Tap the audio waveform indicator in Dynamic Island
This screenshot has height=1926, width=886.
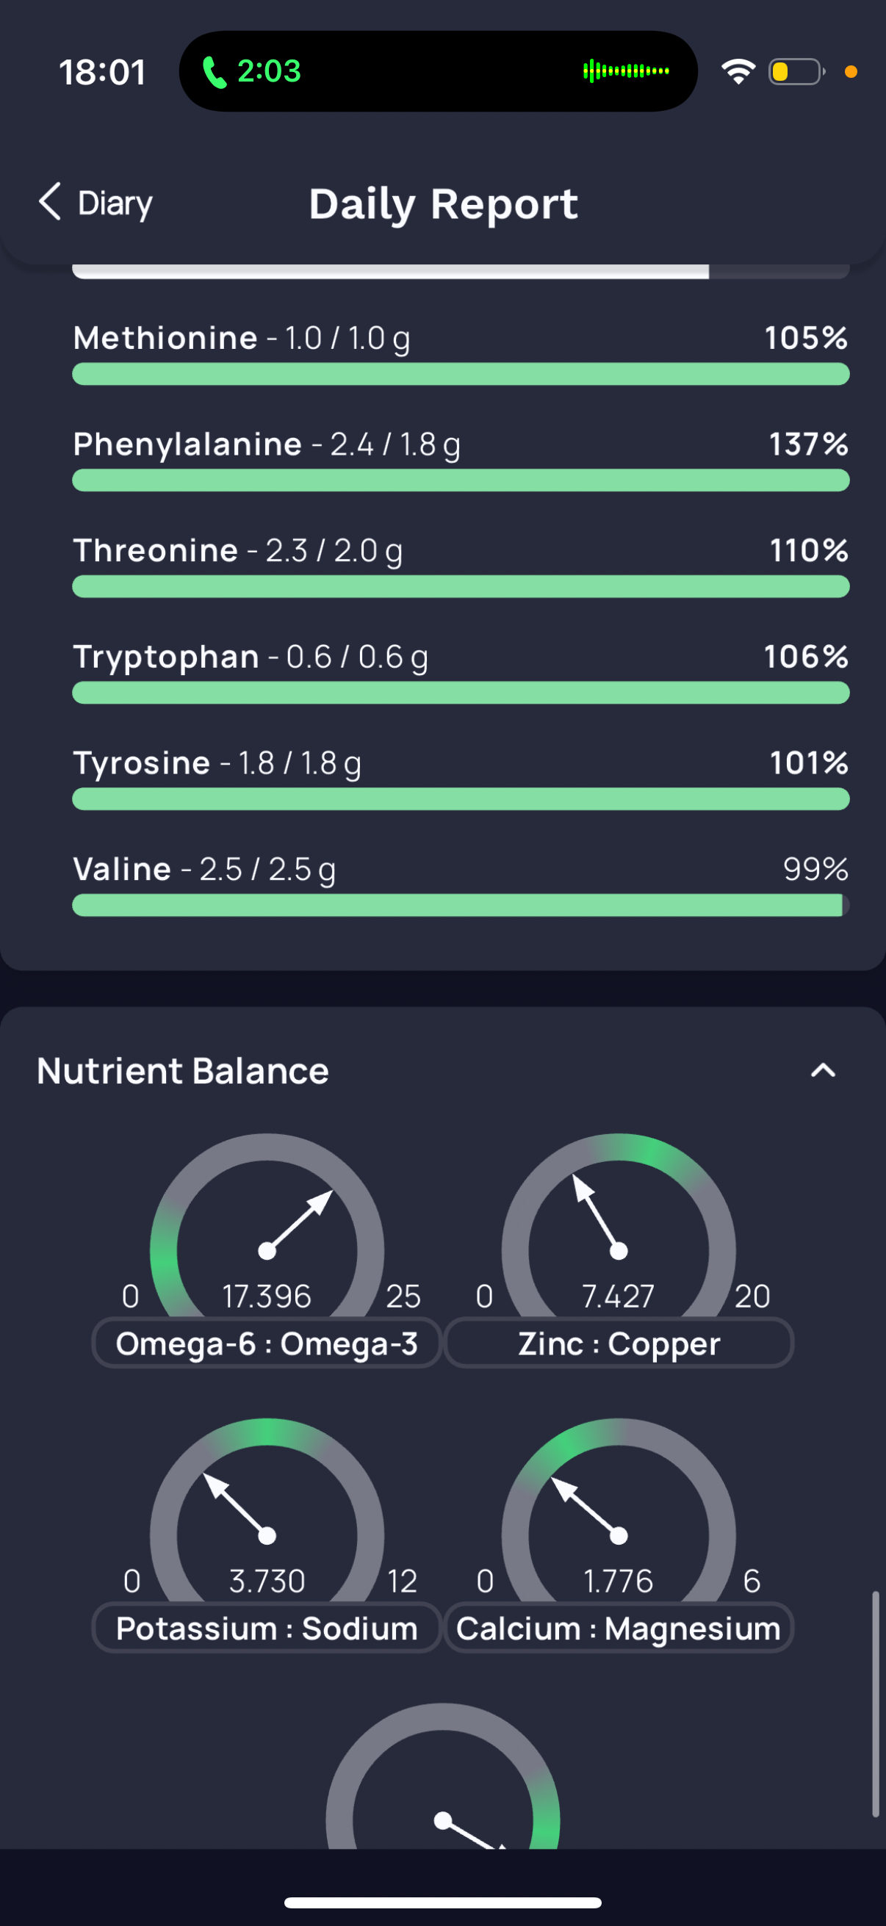(x=626, y=71)
